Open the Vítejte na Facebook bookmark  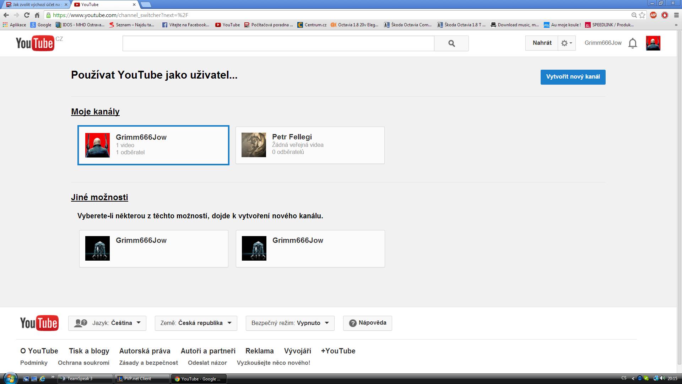(186, 25)
